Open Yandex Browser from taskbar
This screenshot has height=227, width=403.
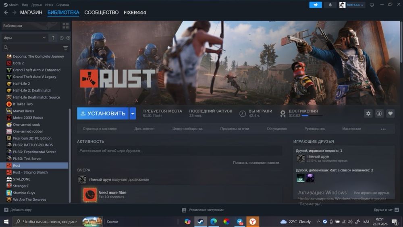pyautogui.click(x=253, y=221)
